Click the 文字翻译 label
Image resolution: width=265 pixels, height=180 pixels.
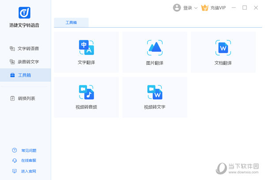tap(87, 62)
